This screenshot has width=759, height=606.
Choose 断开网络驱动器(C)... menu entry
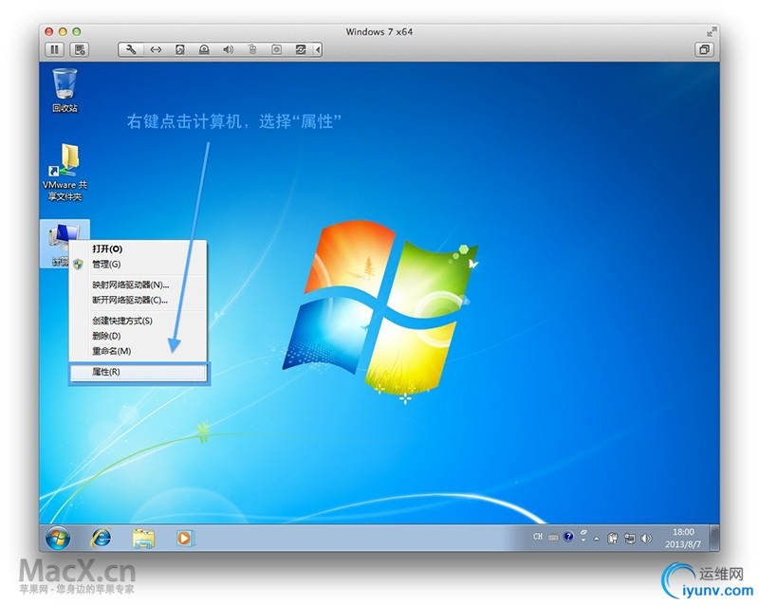pyautogui.click(x=138, y=300)
